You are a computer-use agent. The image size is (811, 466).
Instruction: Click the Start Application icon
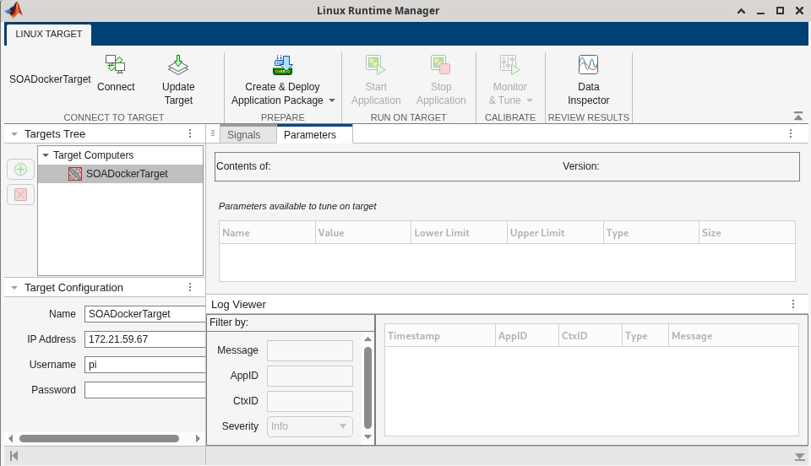tap(375, 64)
